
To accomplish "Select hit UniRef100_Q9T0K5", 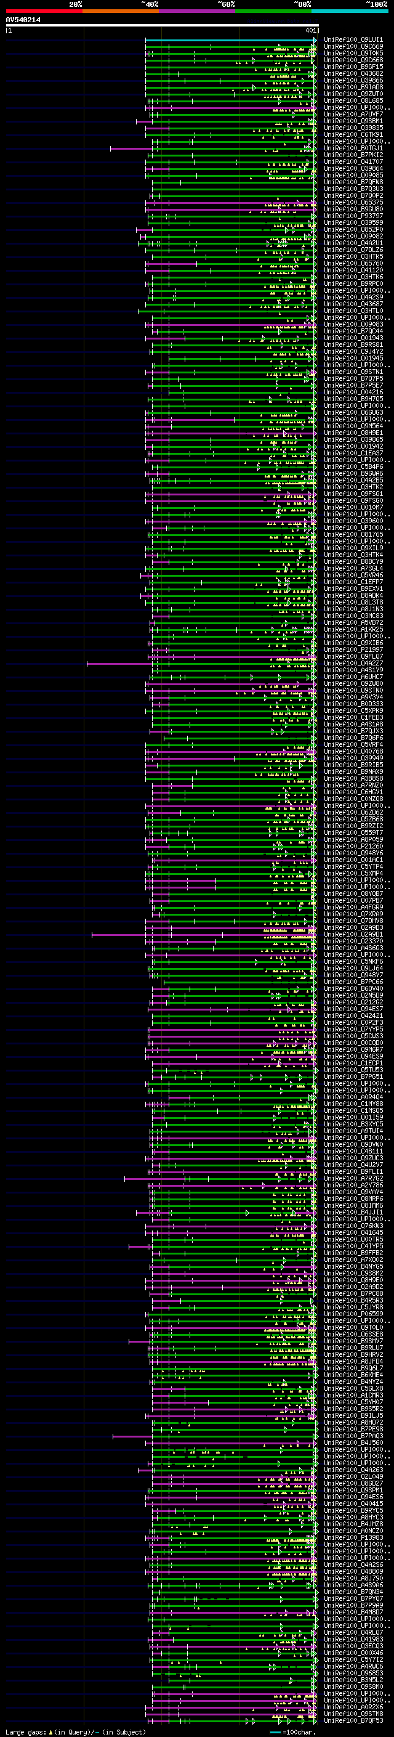I will [353, 53].
